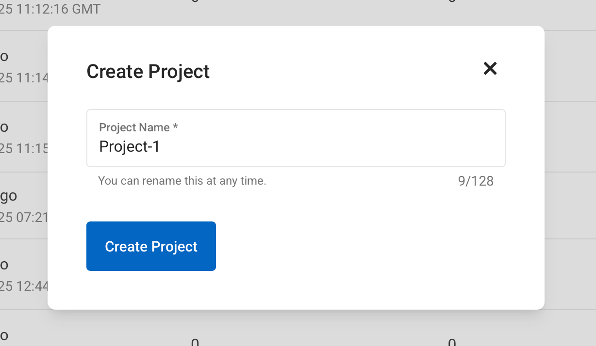Click the background row timestamped 11:14

pos(23,78)
